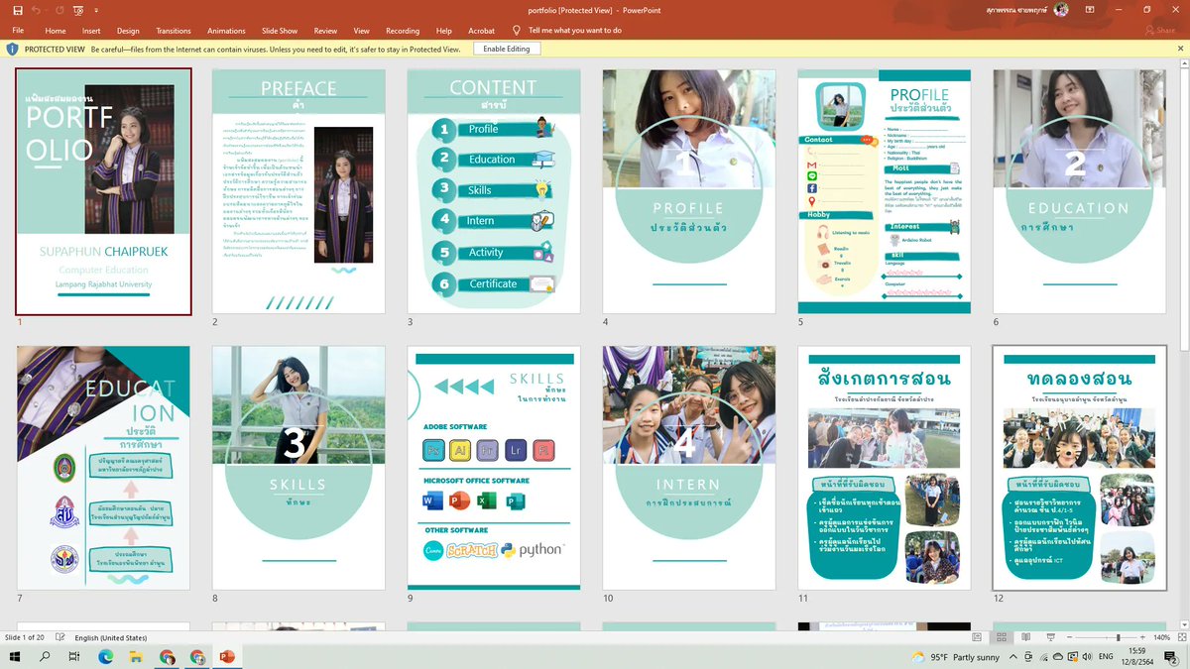
Task: Click the Slide 1 of 20 status text
Action: click(26, 637)
